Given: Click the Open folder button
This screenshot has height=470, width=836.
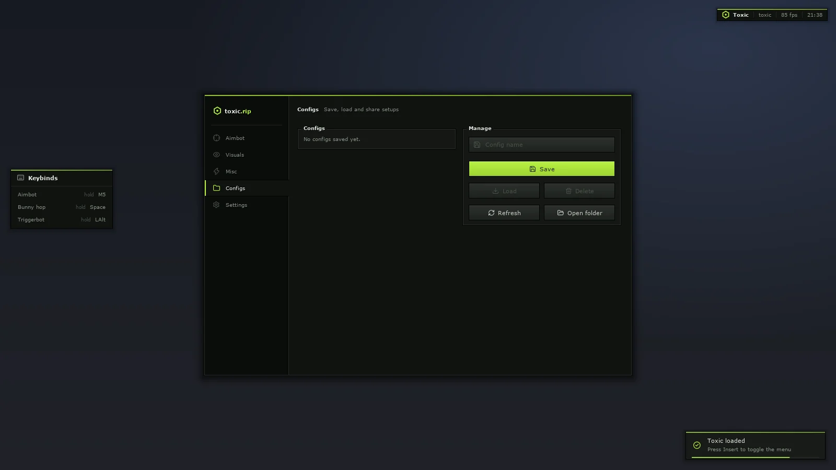Looking at the screenshot, I should tap(579, 213).
